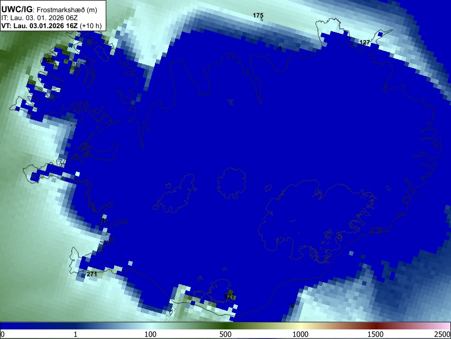
Task: Click the '2500' label on the color scale
Action: tap(443, 334)
